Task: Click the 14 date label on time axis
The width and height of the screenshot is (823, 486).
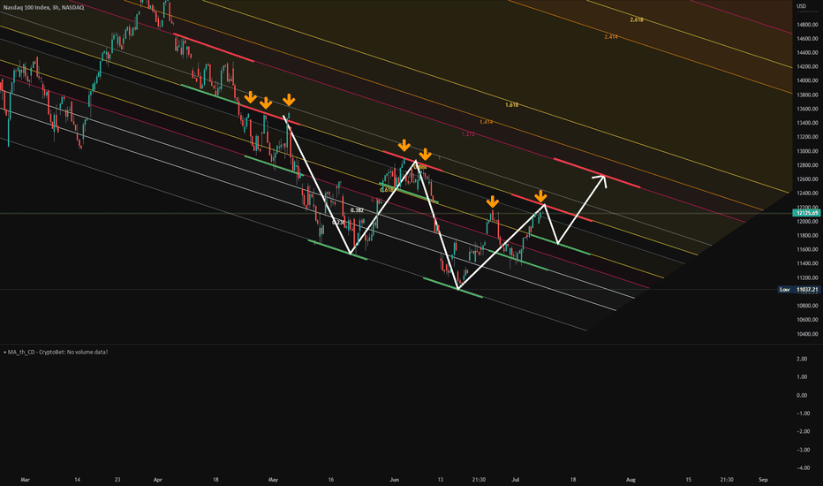Action: pyautogui.click(x=77, y=480)
